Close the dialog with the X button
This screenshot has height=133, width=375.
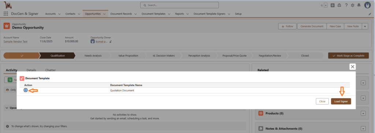click(353, 67)
